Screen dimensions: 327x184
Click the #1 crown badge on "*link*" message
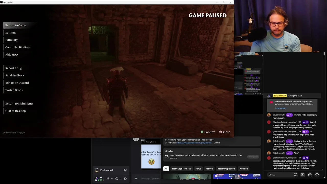(x=289, y=153)
